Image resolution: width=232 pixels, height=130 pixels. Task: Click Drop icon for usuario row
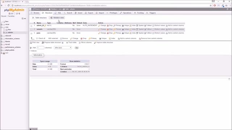[108, 29]
